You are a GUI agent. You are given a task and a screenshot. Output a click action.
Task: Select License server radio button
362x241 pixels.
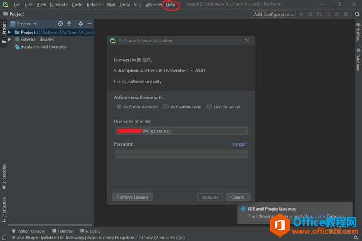coord(209,107)
